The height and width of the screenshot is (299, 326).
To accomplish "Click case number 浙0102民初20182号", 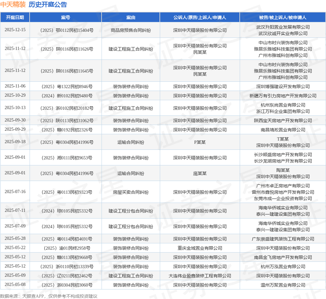I will pyautogui.click(x=67, y=108).
